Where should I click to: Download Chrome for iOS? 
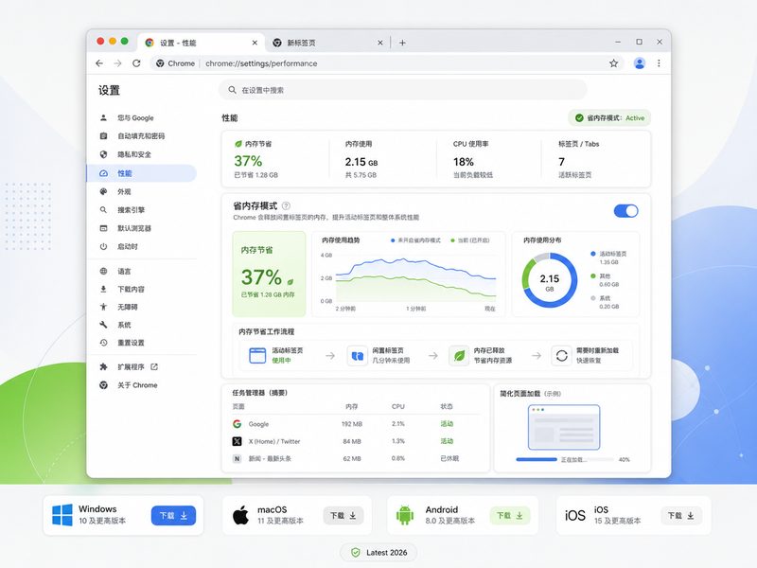680,516
